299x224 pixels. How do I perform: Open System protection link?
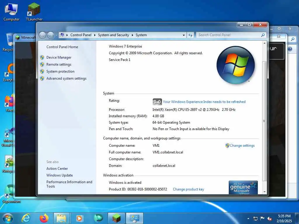point(60,71)
